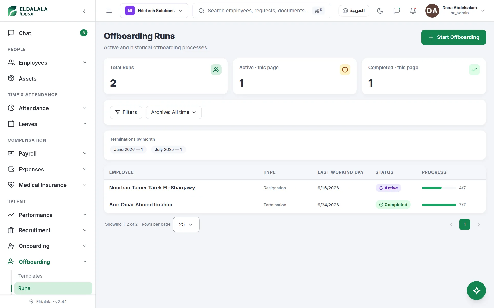Expand the Payroll menu

(48, 153)
